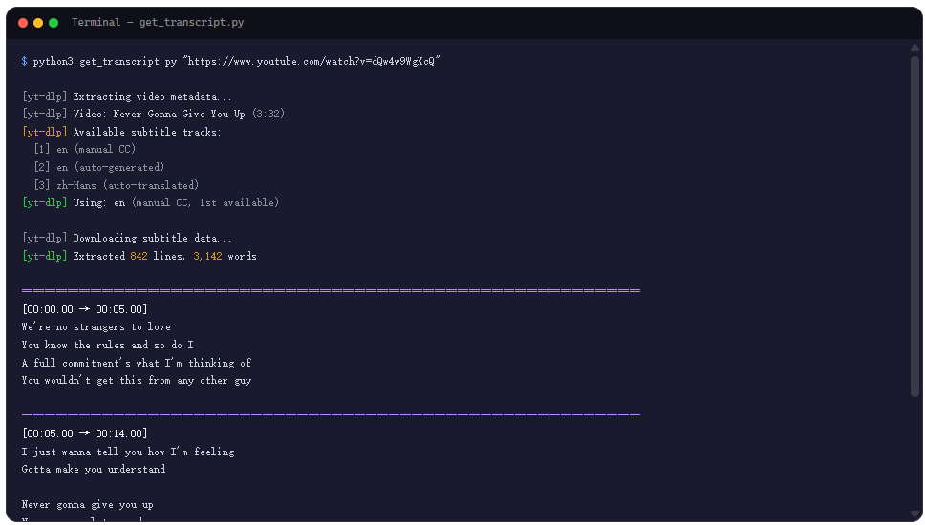Click the yellow minimize window button
Image resolution: width=925 pixels, height=525 pixels.
point(38,23)
